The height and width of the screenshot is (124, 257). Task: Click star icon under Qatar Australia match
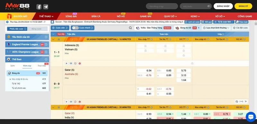pyautogui.click(x=66, y=102)
